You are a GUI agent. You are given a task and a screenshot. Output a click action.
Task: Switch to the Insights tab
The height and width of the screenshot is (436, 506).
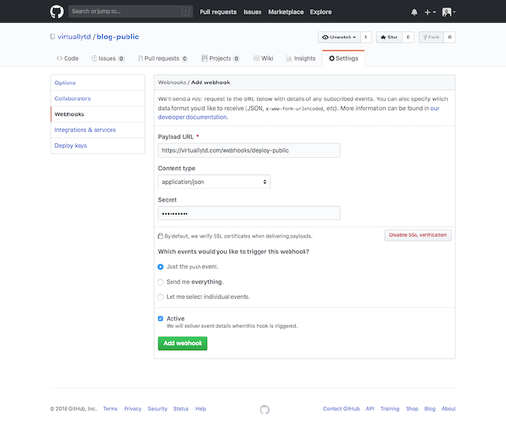301,58
